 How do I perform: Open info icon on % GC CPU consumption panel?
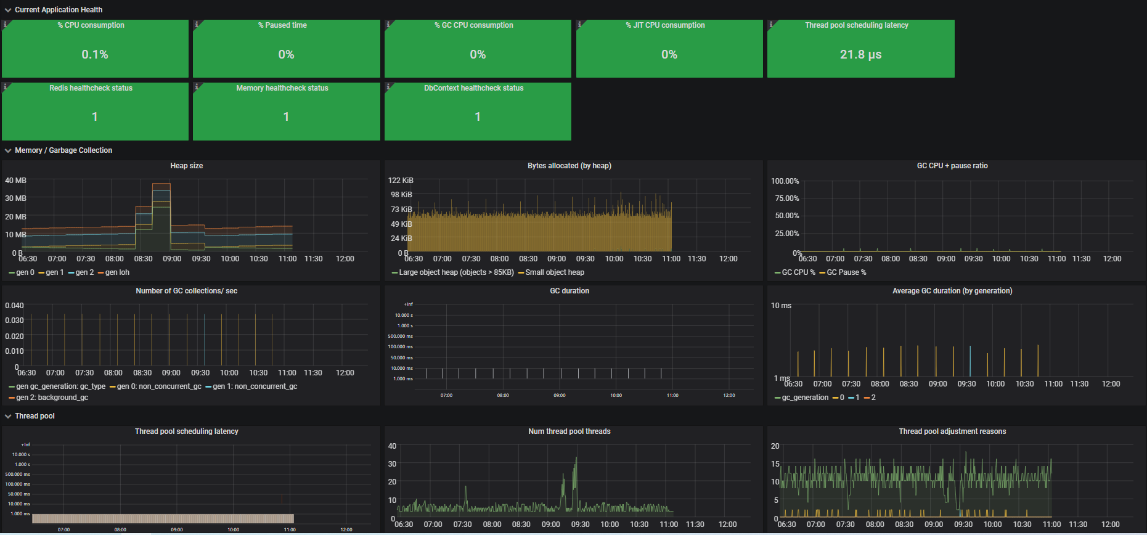pos(388,24)
